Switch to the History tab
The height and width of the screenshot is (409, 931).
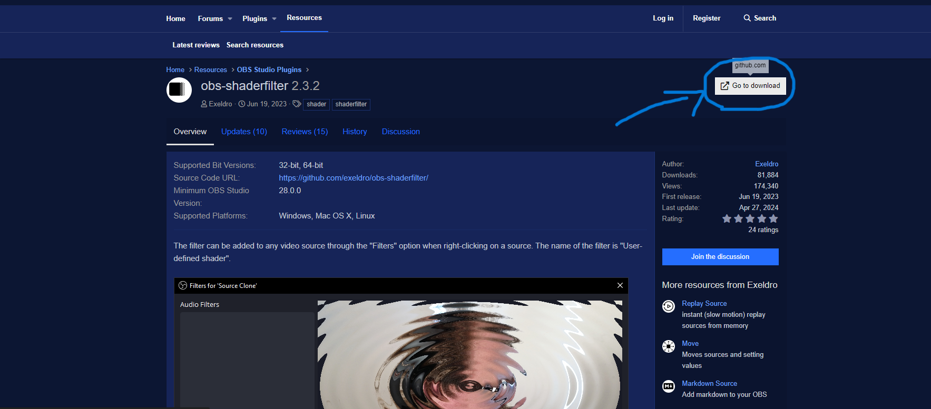point(355,132)
